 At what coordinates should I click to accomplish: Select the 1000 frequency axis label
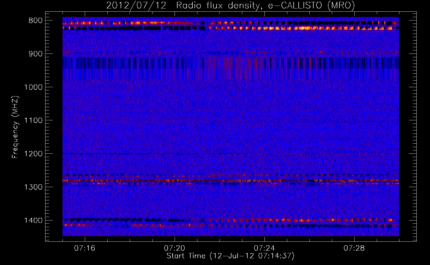[33, 87]
